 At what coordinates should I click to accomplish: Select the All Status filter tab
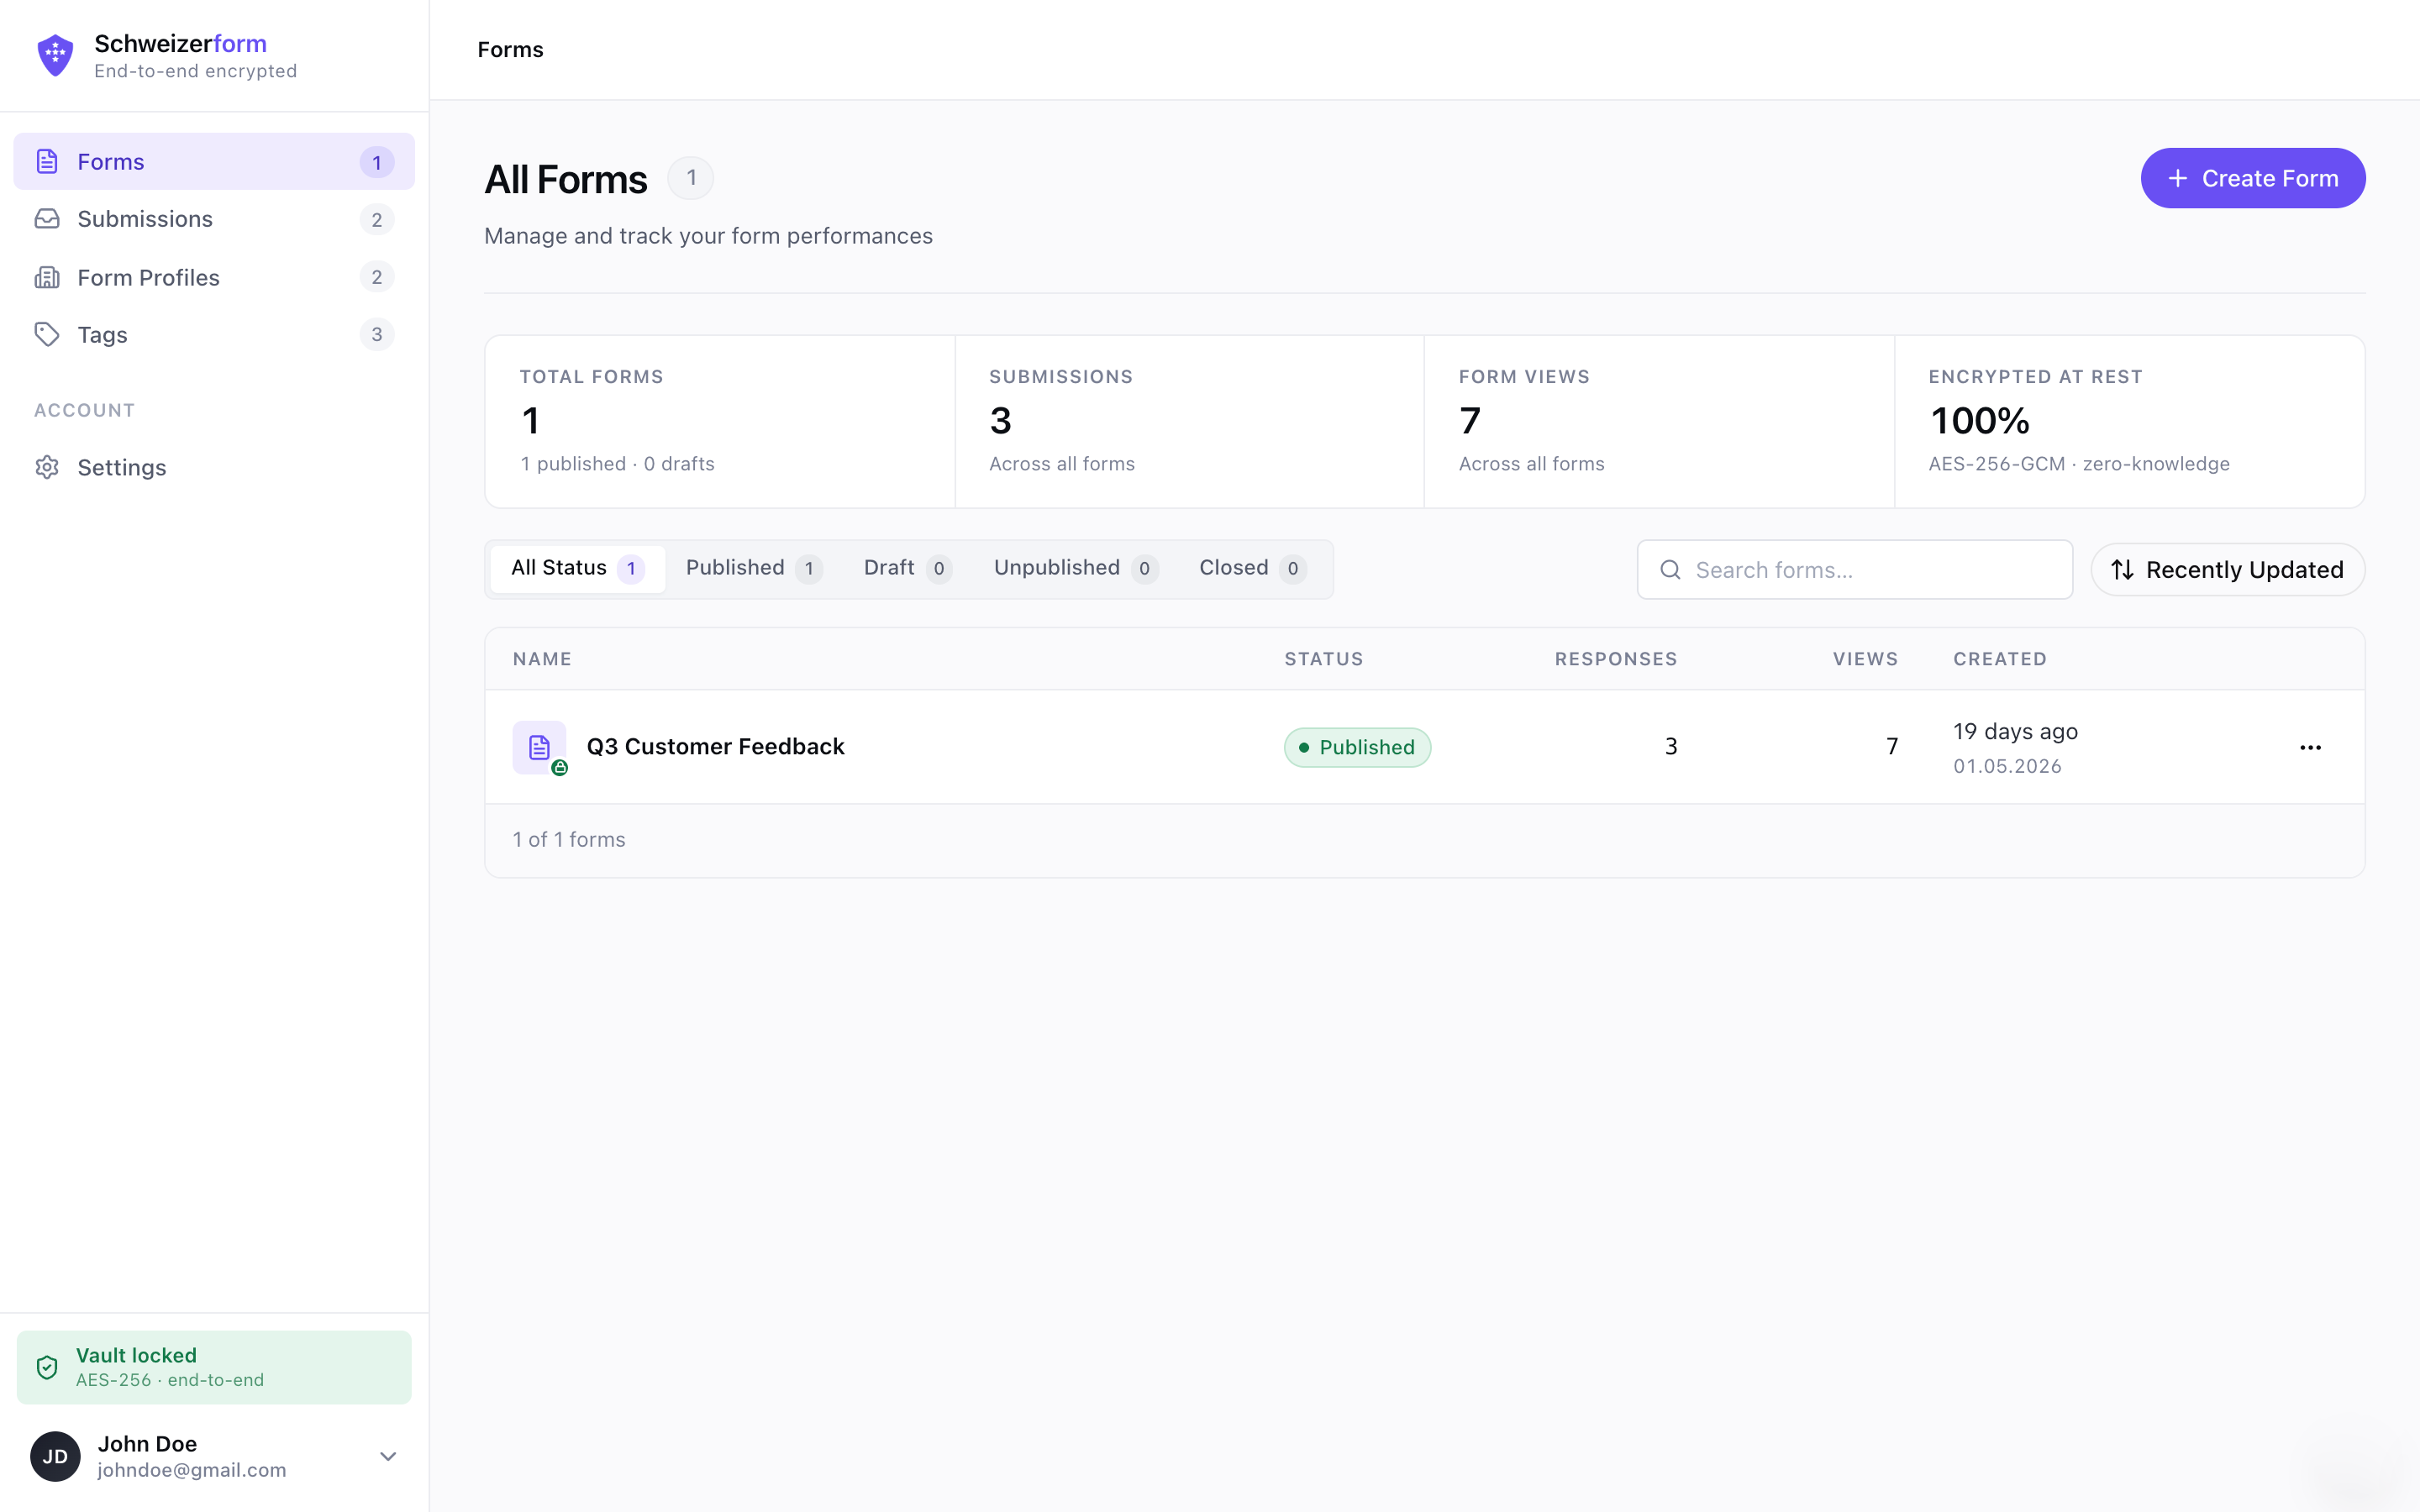click(578, 568)
